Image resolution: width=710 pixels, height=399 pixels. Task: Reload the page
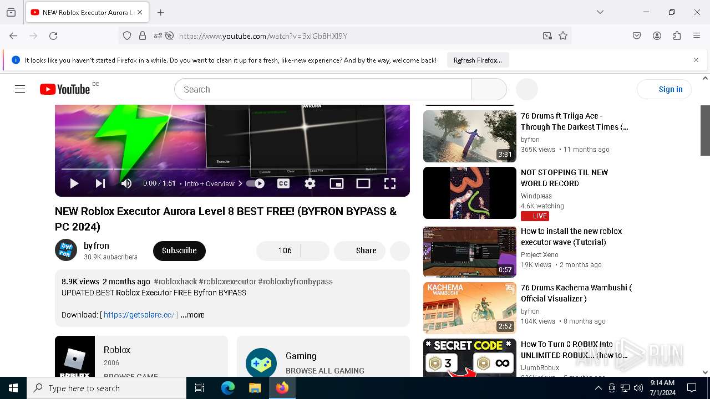click(x=53, y=35)
